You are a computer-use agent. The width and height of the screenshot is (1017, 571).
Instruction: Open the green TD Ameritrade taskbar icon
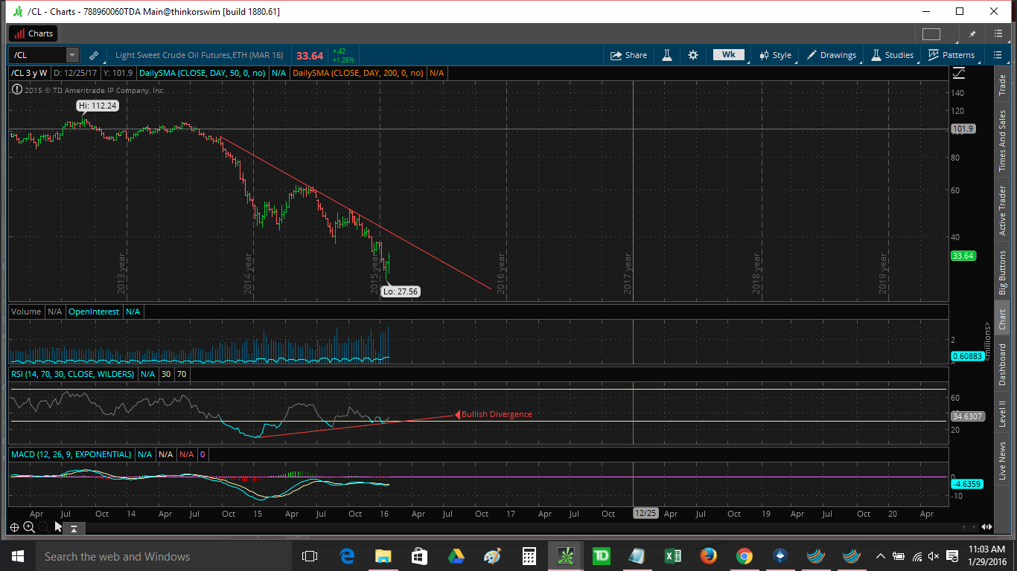click(602, 556)
